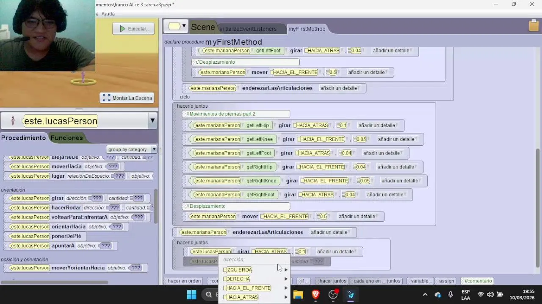The image size is (542, 304).
Task: Open the Ayuda menu
Action: [108, 14]
